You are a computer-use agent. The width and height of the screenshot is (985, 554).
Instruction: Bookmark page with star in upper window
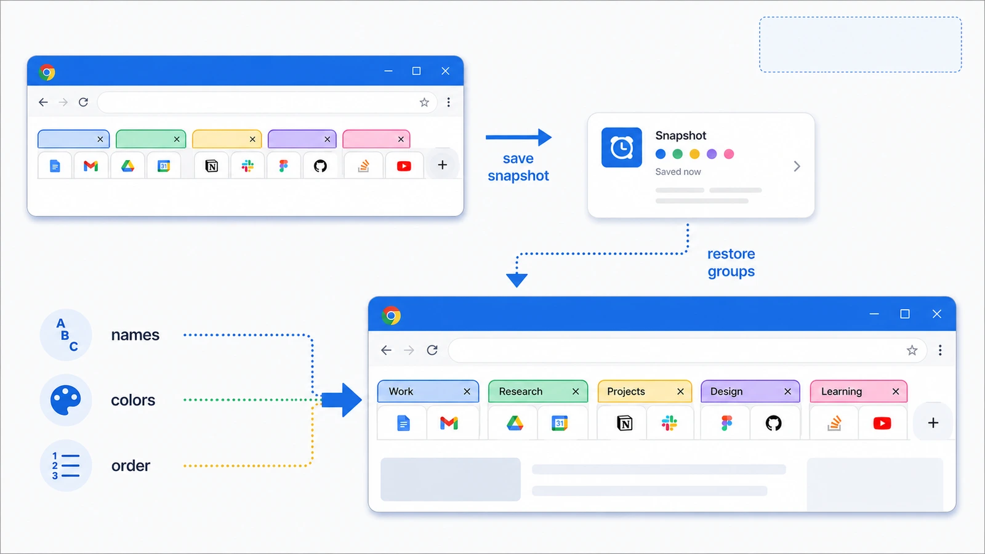[424, 103]
